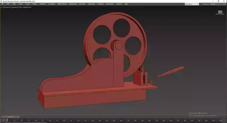The height and width of the screenshot is (123, 227).
Task: Click the ViewCube in the viewport
Action: coord(220,13)
